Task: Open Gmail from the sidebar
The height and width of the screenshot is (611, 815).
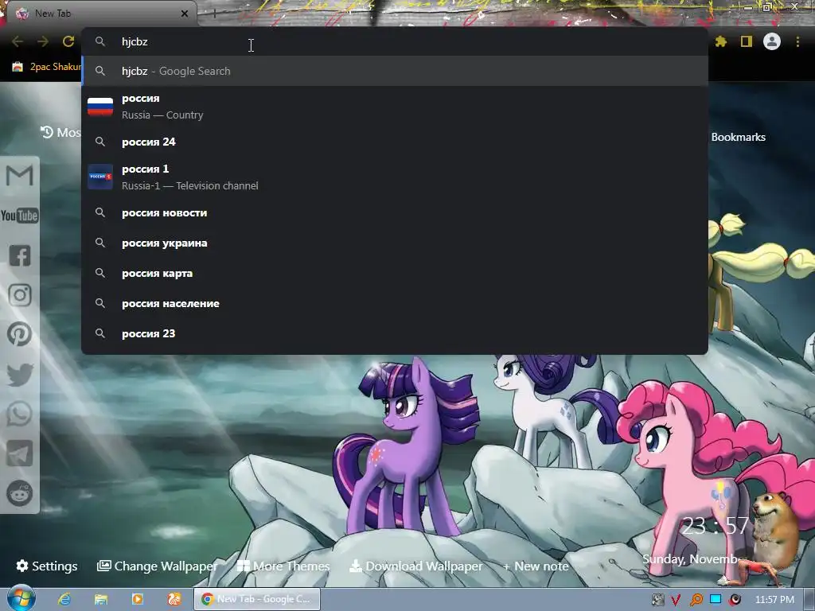Action: tap(19, 176)
